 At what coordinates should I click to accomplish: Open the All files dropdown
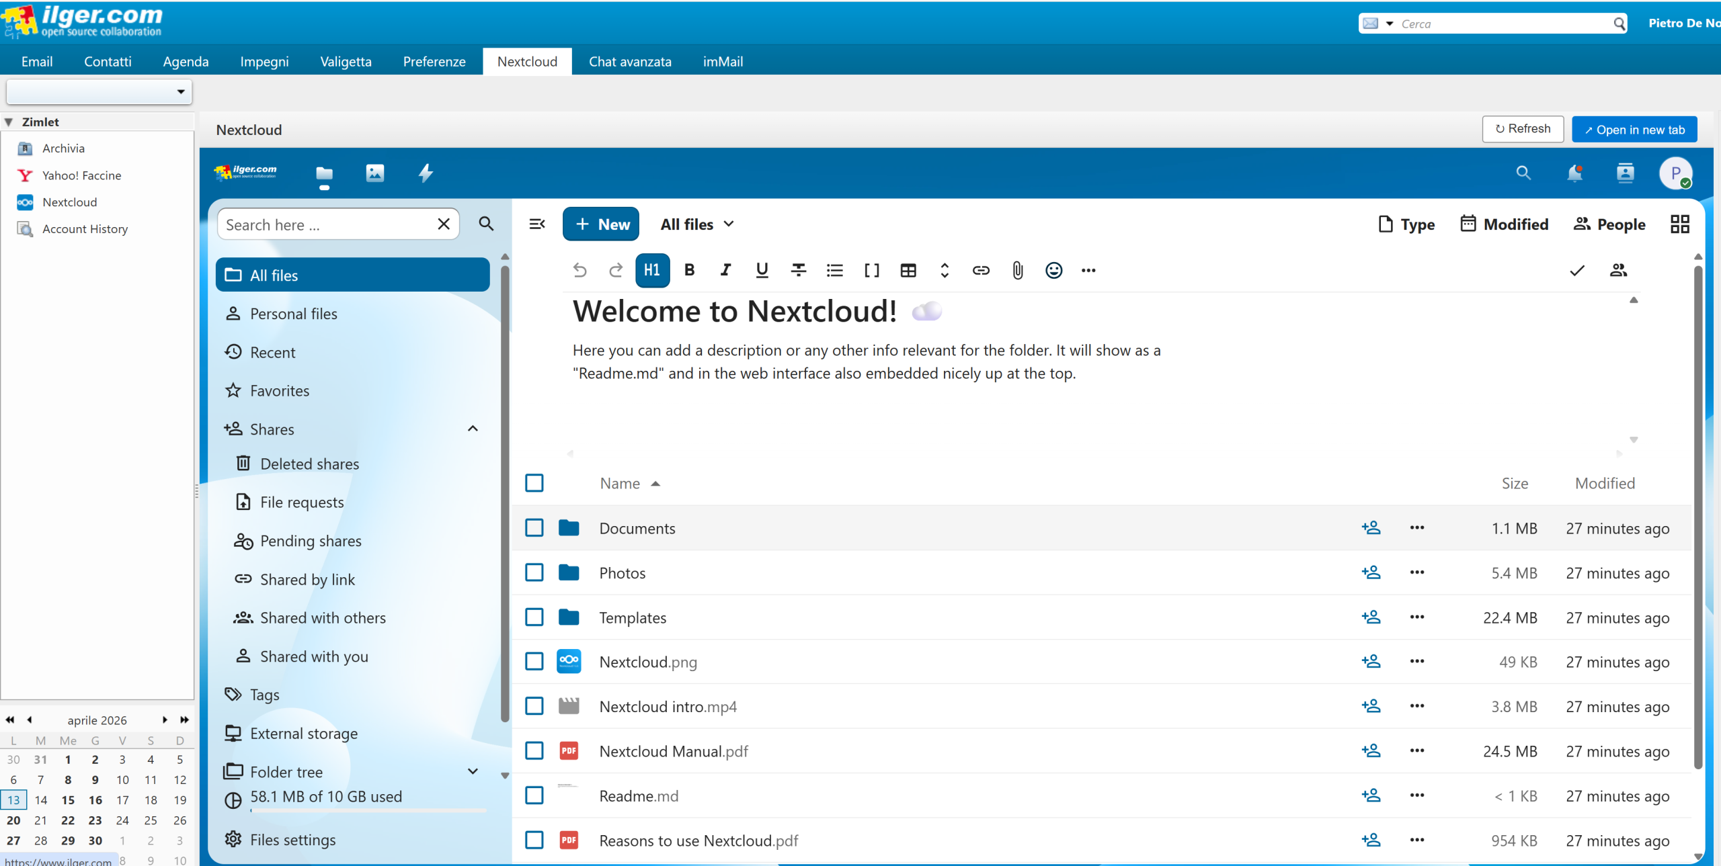(697, 224)
